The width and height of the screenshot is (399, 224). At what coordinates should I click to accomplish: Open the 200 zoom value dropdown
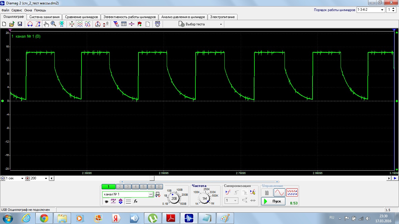tap(39, 178)
